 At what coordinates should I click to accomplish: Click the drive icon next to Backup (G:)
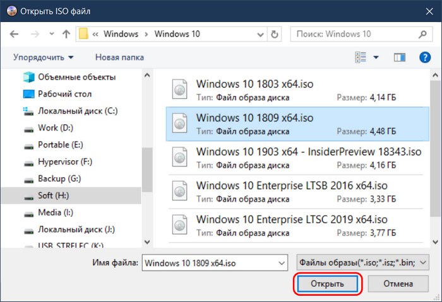point(29,180)
